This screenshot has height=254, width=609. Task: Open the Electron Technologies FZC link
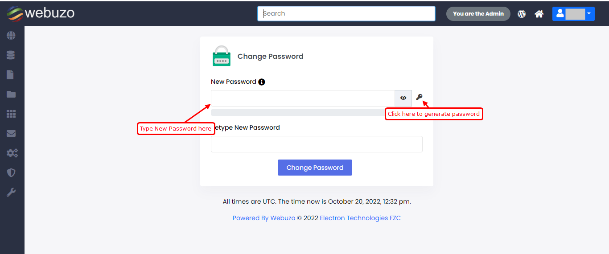(x=360, y=218)
